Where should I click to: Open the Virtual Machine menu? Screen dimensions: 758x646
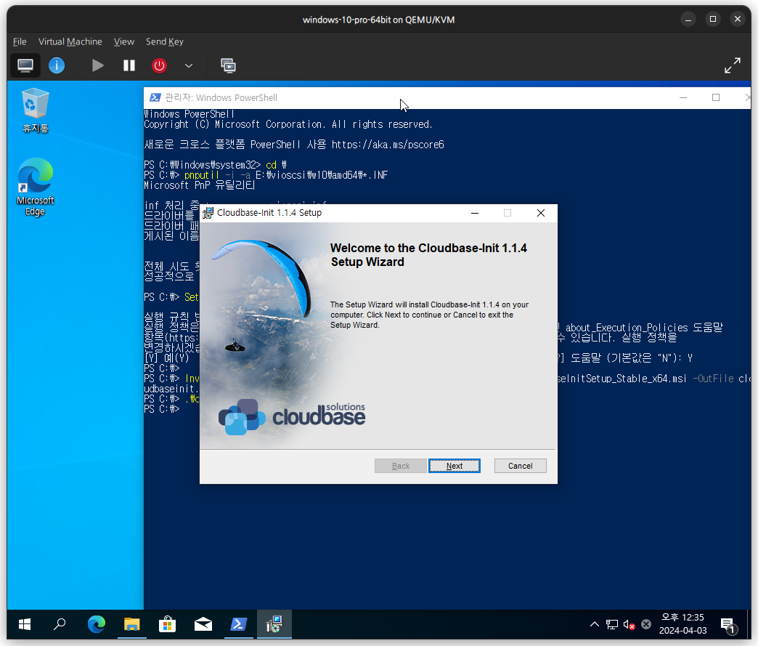click(x=70, y=41)
